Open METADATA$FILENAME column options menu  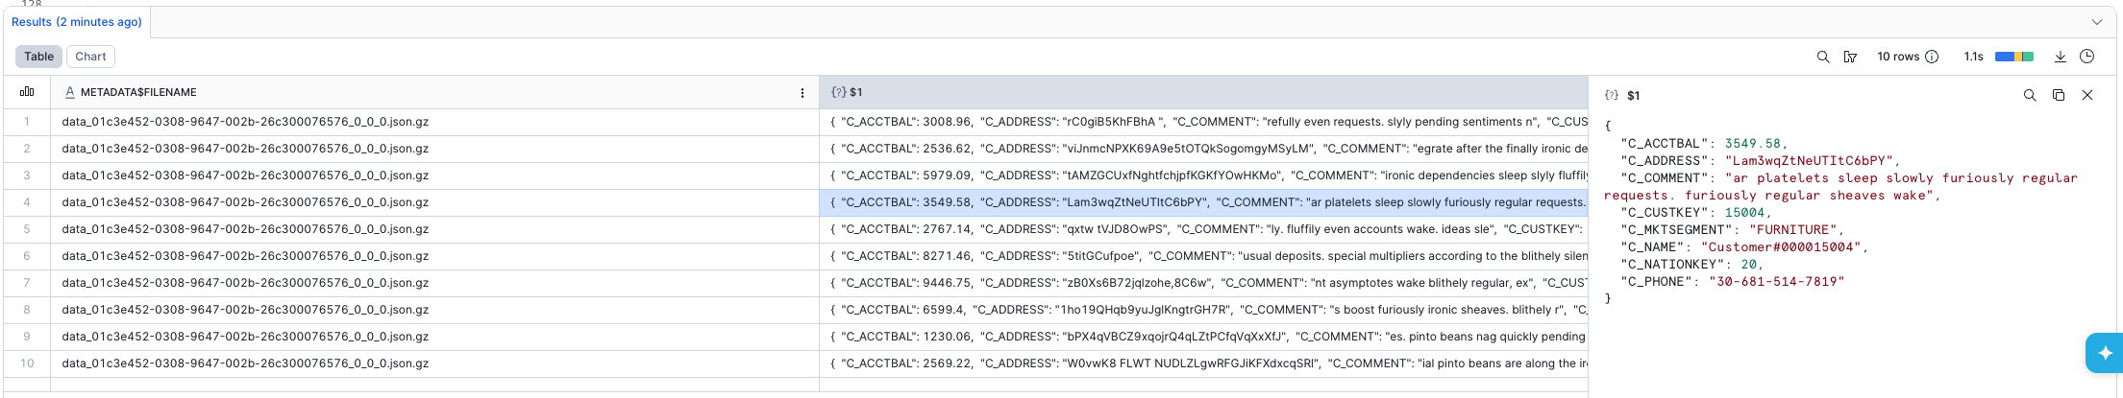coord(802,93)
